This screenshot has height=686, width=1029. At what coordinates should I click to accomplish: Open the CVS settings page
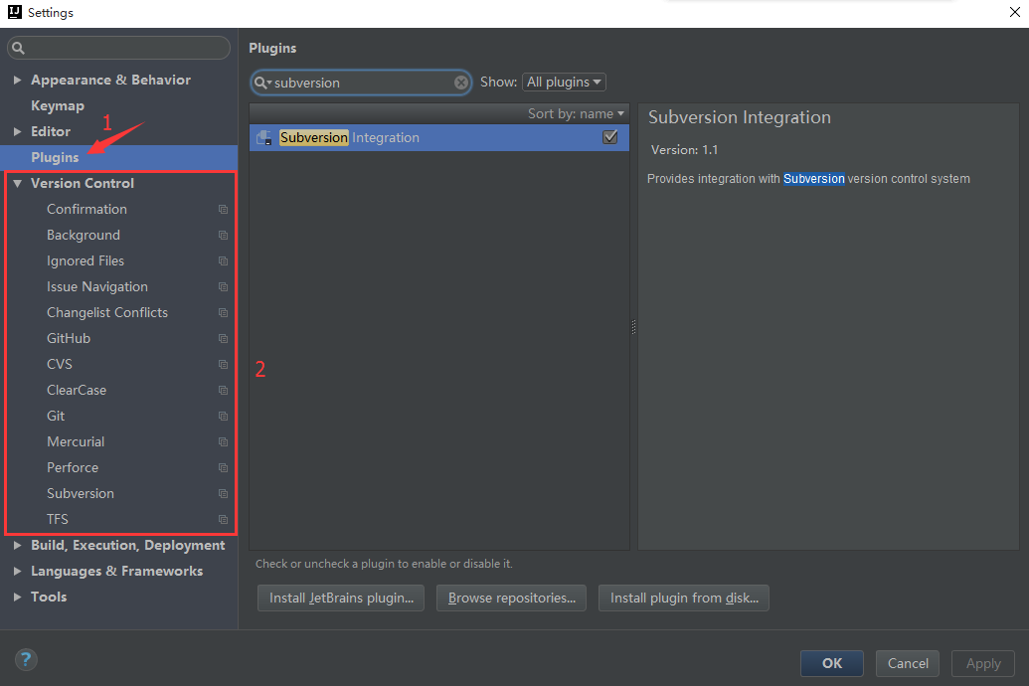[59, 364]
